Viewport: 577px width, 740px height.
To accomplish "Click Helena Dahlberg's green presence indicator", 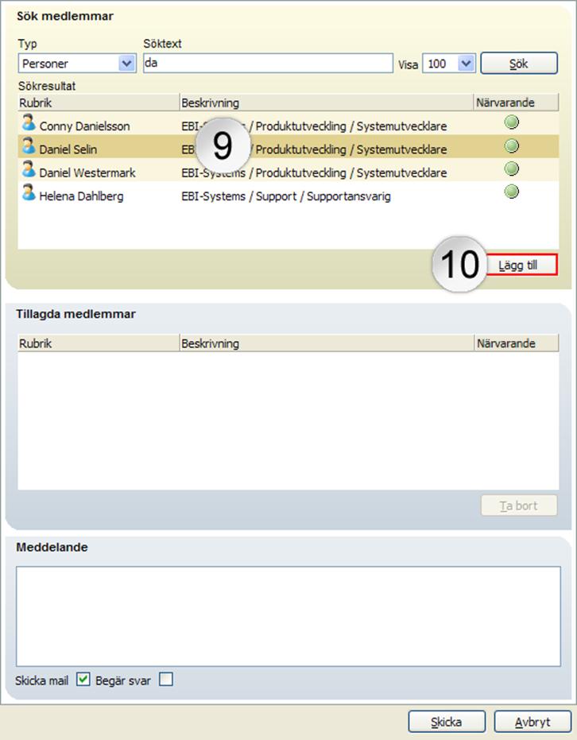I will tap(511, 192).
